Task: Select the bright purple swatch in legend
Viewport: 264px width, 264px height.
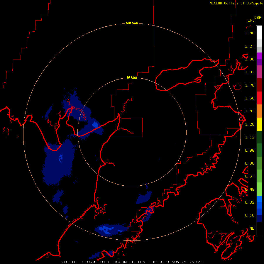Action: 259,56
